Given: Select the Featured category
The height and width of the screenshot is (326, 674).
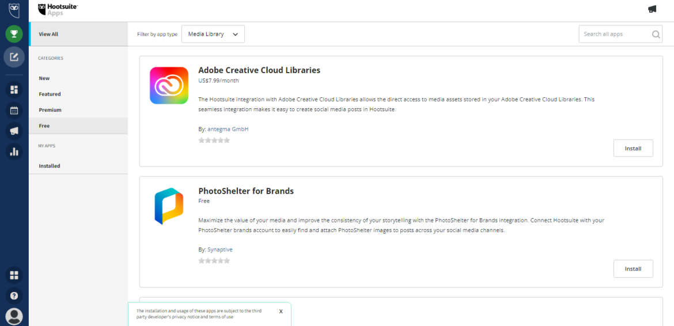Looking at the screenshot, I should click(x=50, y=94).
